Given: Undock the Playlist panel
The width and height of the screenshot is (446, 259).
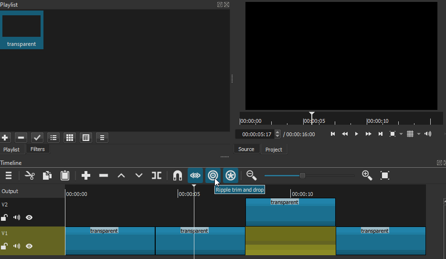Looking at the screenshot, I should pos(220,5).
